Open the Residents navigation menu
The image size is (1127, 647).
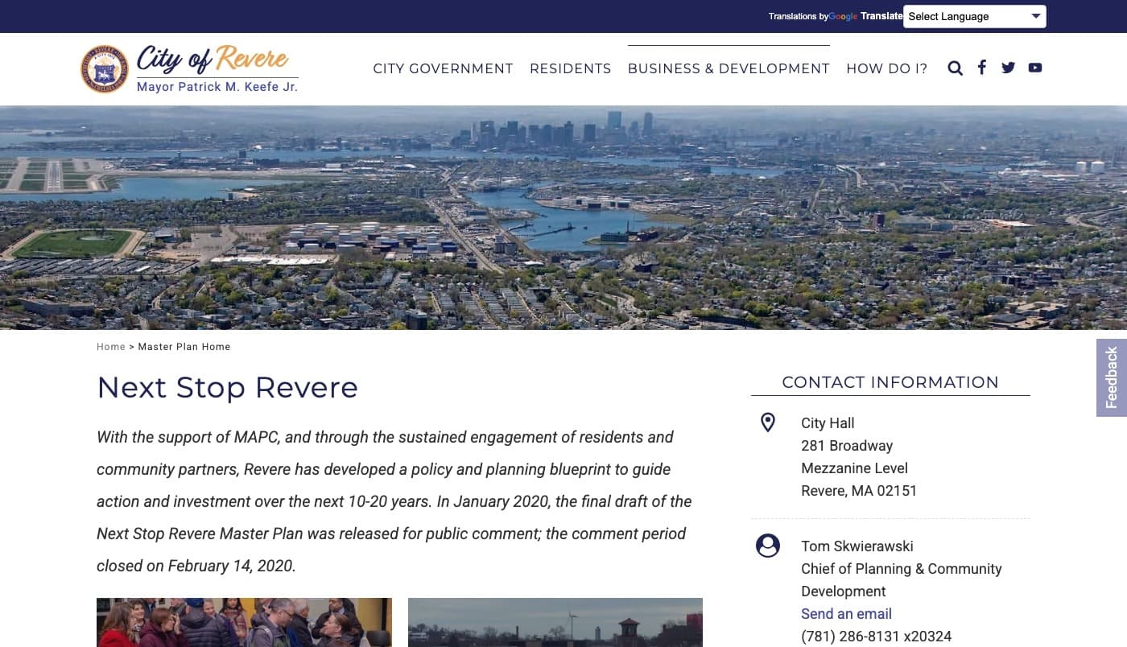570,69
